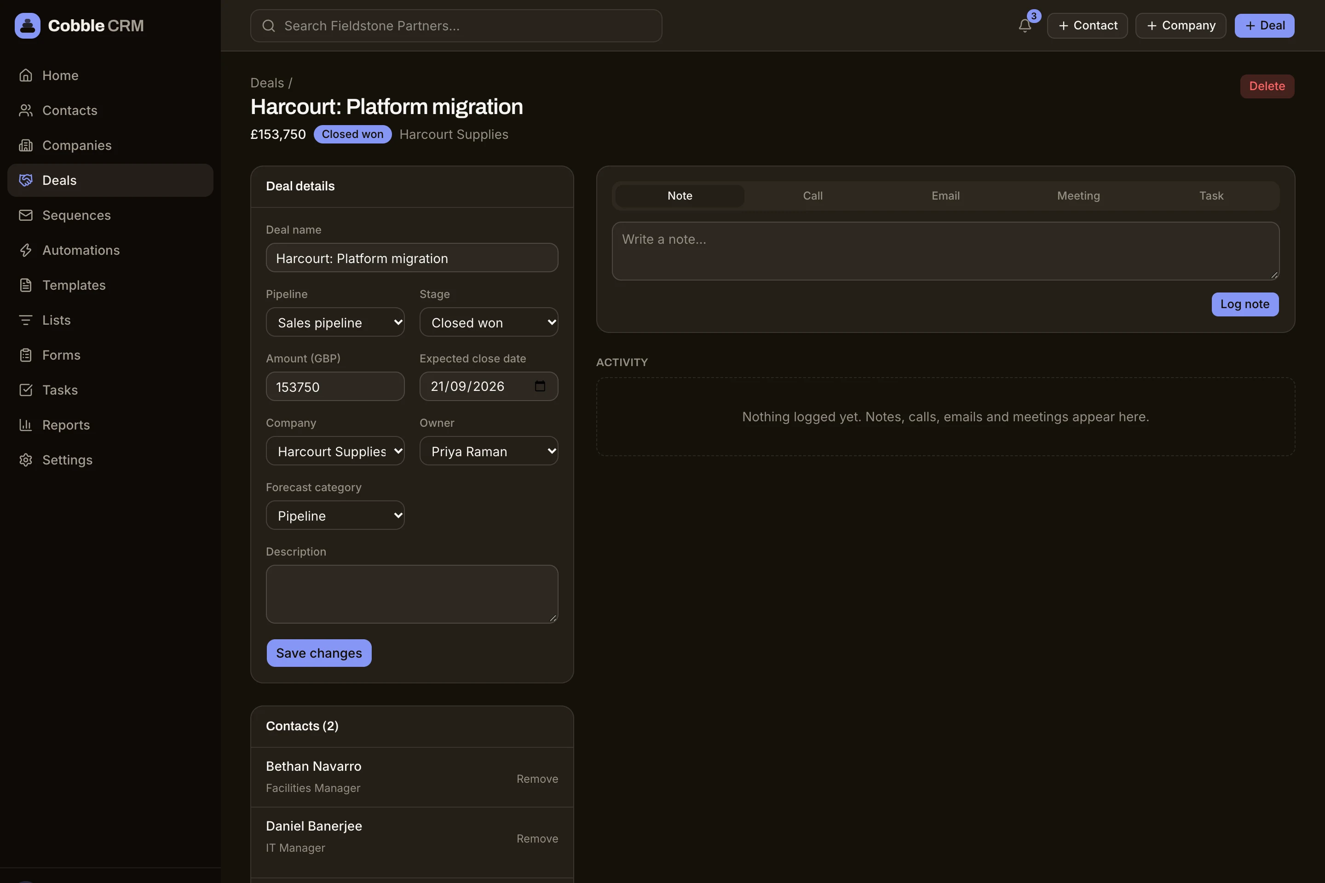The image size is (1325, 883).
Task: Click the Lists filter icon
Action: [x=25, y=320]
